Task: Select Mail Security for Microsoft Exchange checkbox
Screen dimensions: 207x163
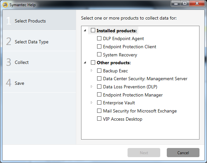Action: pos(99,111)
